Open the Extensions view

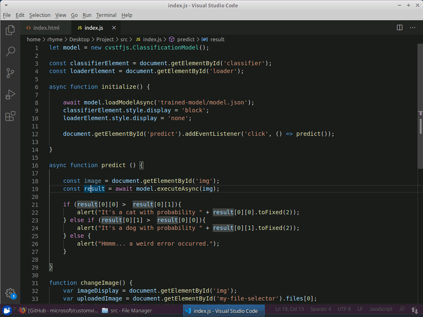10,116
